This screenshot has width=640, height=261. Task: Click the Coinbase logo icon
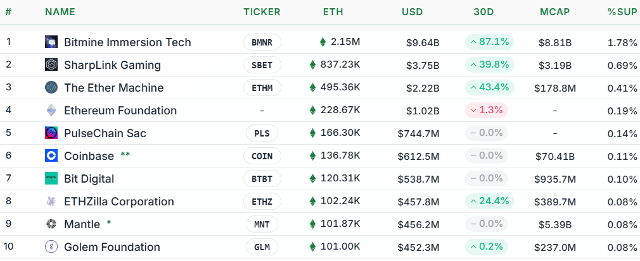coord(51,156)
